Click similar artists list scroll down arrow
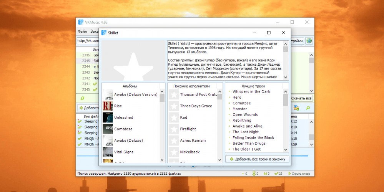384x192 pixels. (219, 160)
